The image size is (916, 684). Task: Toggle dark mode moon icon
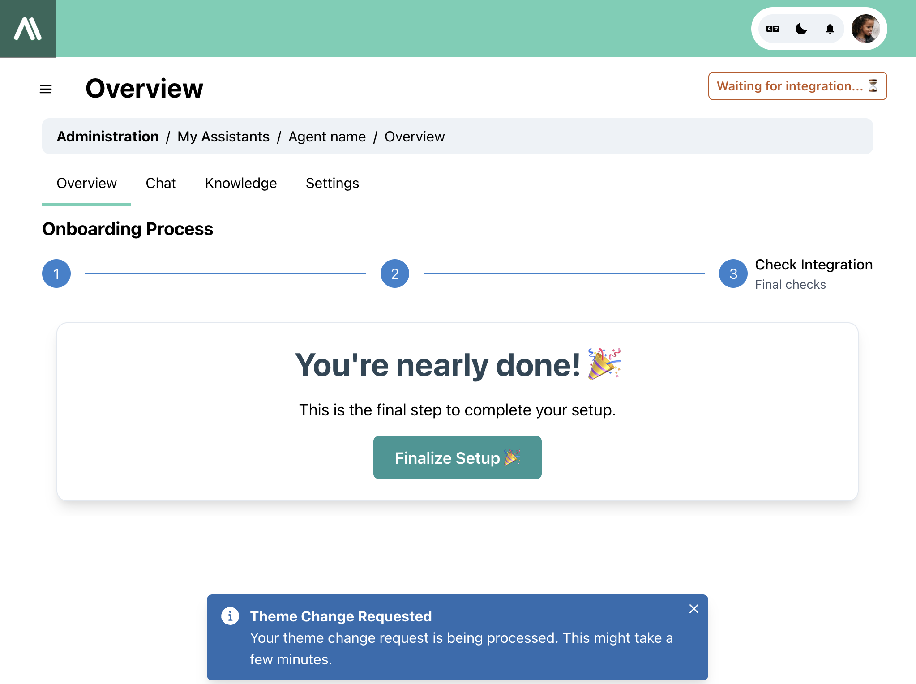[x=802, y=29]
